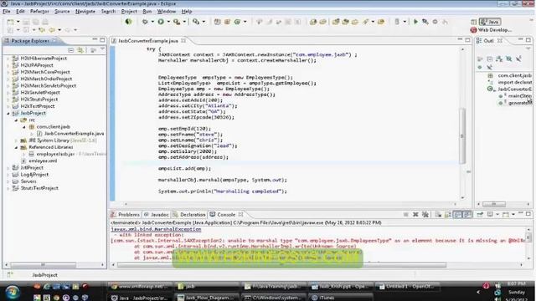Collapse the Referenced Libraries node
This screenshot has height=301, width=536.
point(16,147)
